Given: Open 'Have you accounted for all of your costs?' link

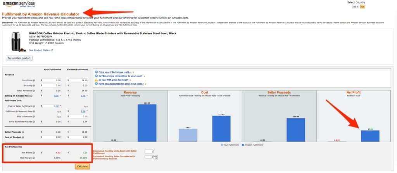Looking at the screenshot, I should pyautogui.click(x=121, y=84).
